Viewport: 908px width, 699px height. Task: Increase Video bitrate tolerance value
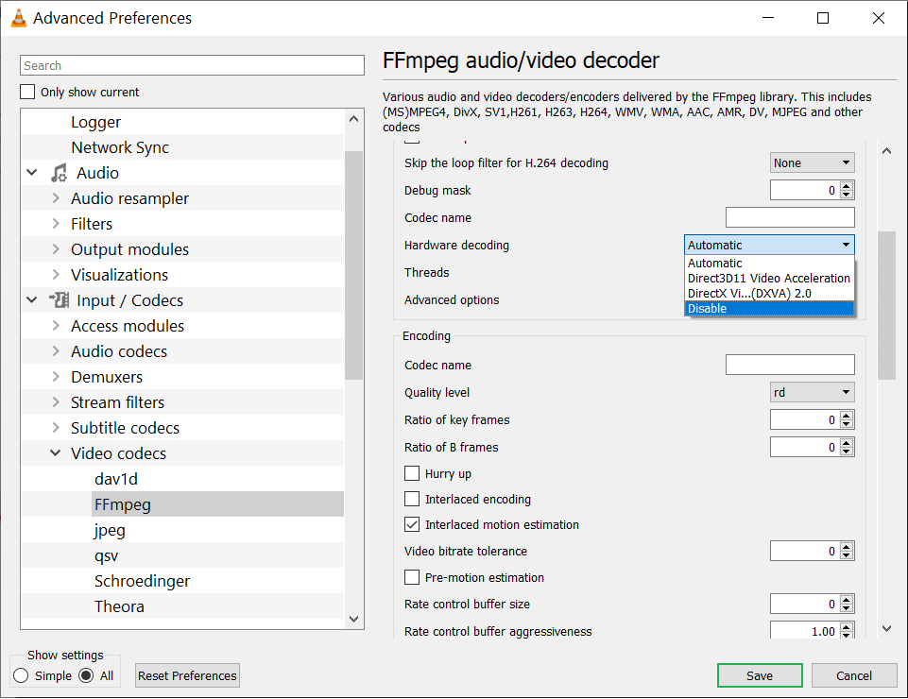847,547
